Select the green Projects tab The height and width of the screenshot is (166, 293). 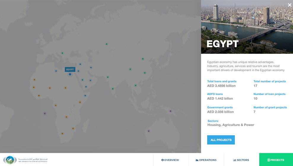[276, 160]
